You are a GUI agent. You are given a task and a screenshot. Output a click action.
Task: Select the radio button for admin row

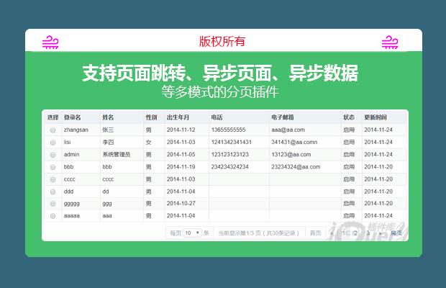(x=53, y=155)
